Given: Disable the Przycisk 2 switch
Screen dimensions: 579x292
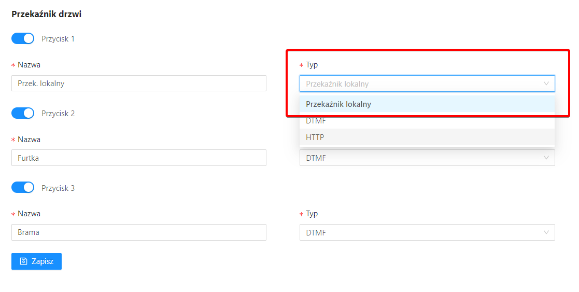Looking at the screenshot, I should click(23, 113).
